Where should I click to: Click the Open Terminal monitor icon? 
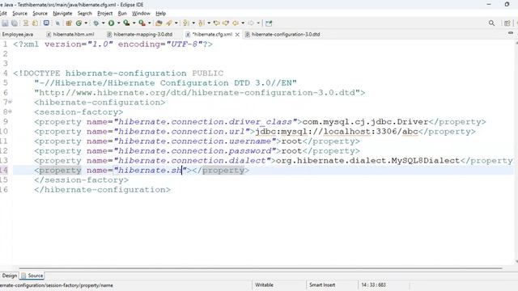coord(46,23)
